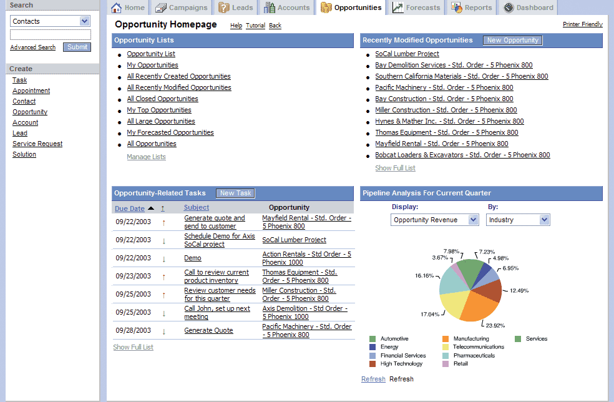The image size is (614, 402).
Task: Create a new Service Request
Action: point(37,144)
